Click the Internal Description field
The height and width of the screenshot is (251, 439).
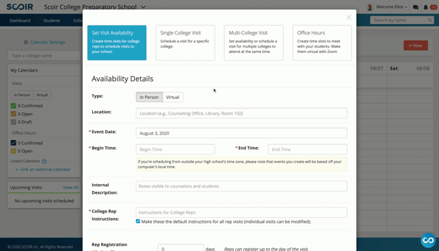coord(242,186)
